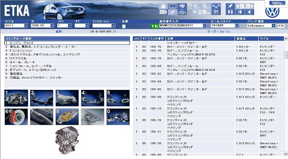Click the parts list lines icon

163,12
